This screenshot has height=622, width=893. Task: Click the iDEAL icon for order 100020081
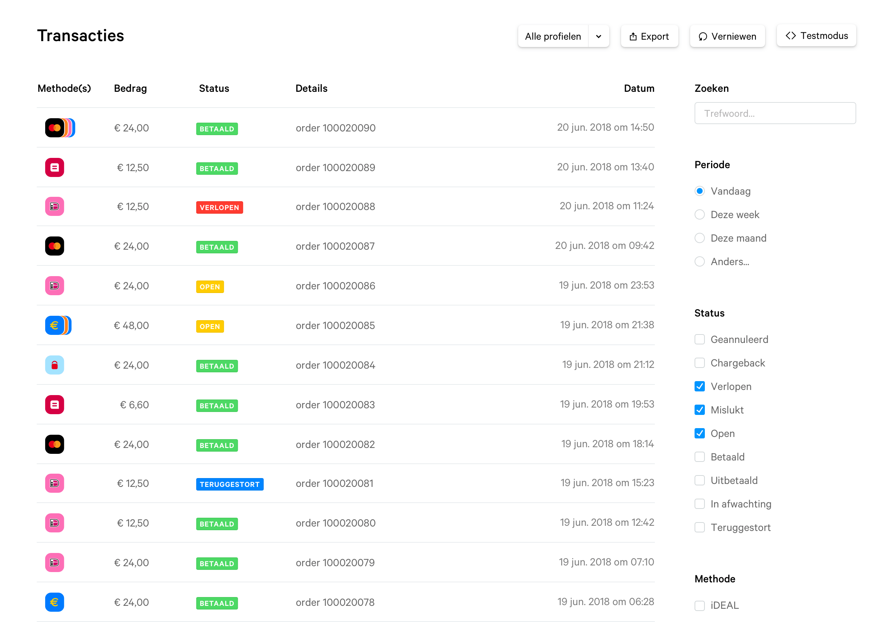(x=54, y=483)
